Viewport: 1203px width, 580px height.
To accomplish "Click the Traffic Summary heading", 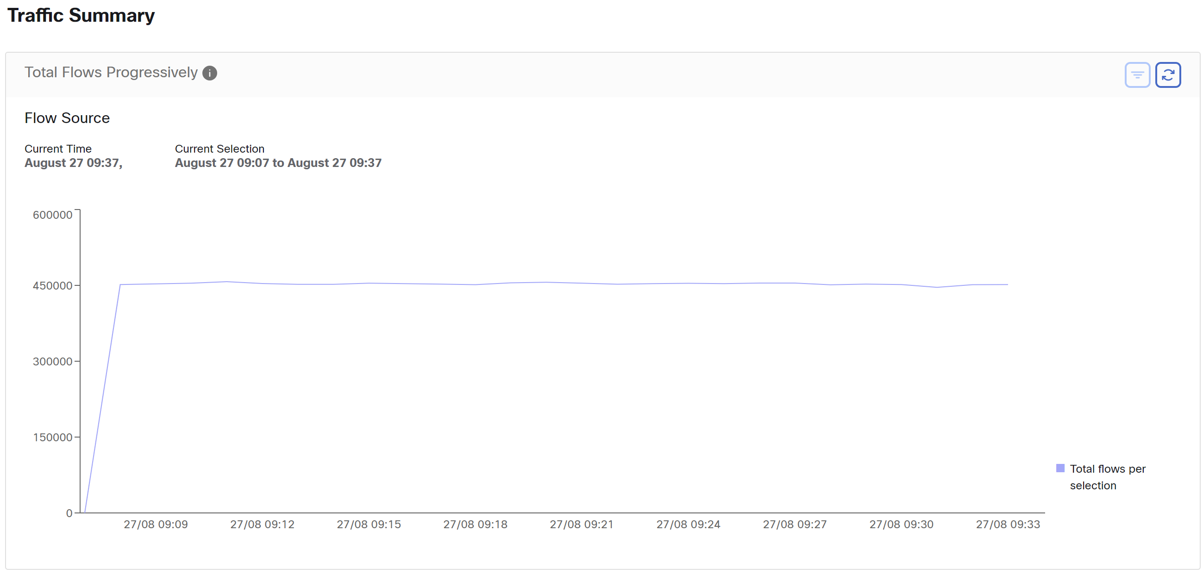I will click(81, 15).
